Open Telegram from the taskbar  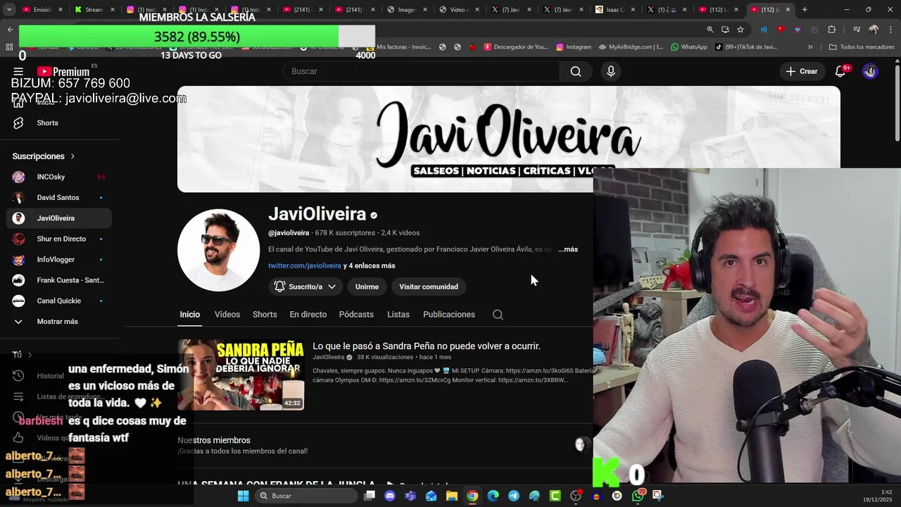tap(514, 496)
